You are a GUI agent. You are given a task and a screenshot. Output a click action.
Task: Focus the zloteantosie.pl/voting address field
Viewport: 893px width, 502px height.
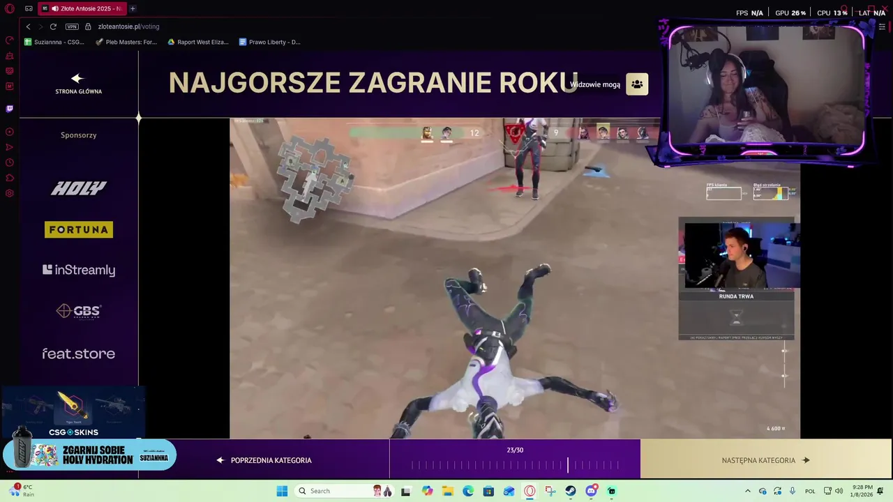pos(129,26)
